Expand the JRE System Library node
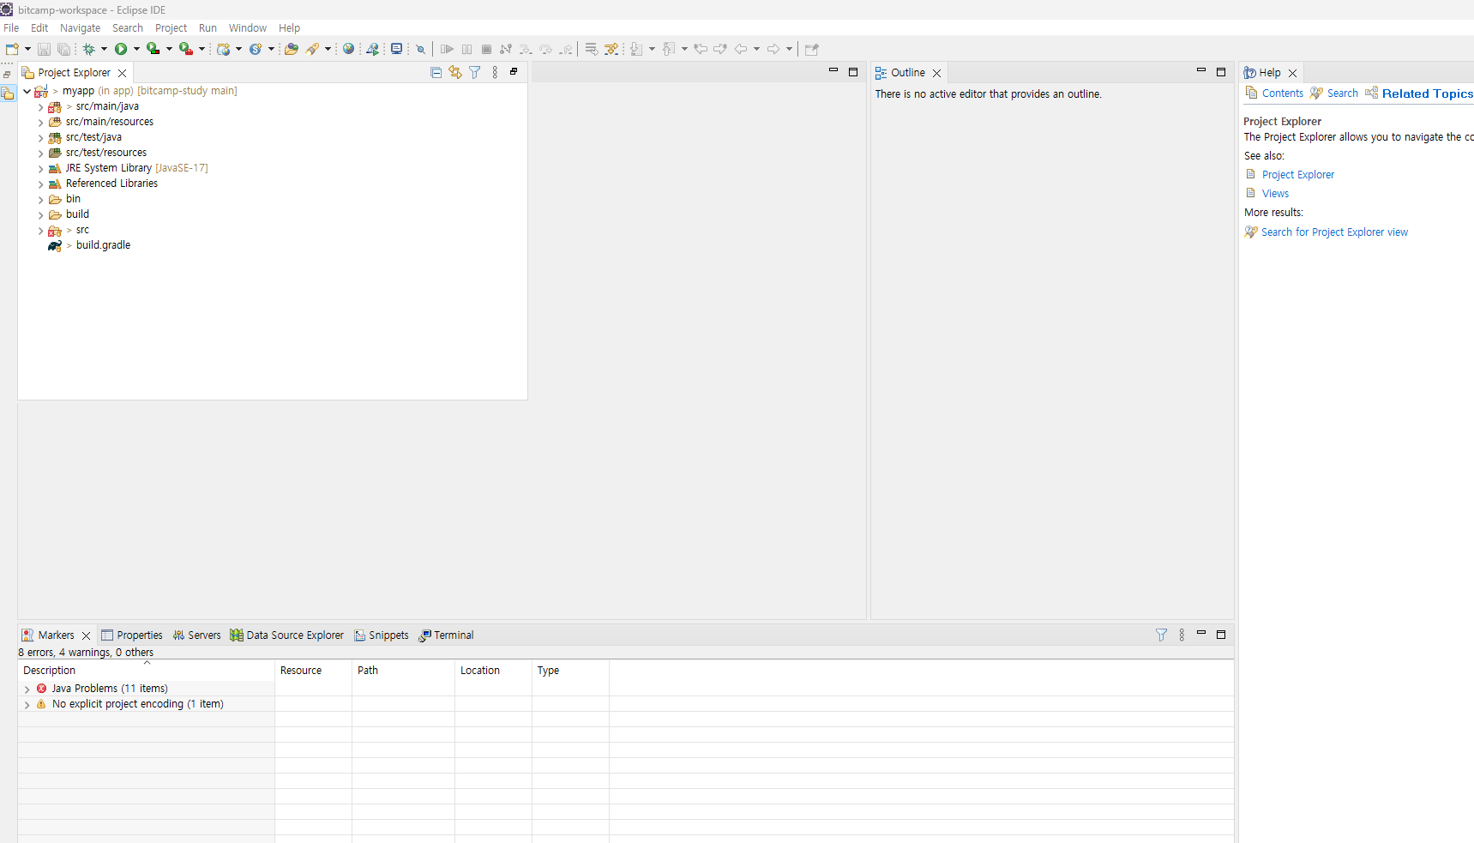 [x=40, y=169]
